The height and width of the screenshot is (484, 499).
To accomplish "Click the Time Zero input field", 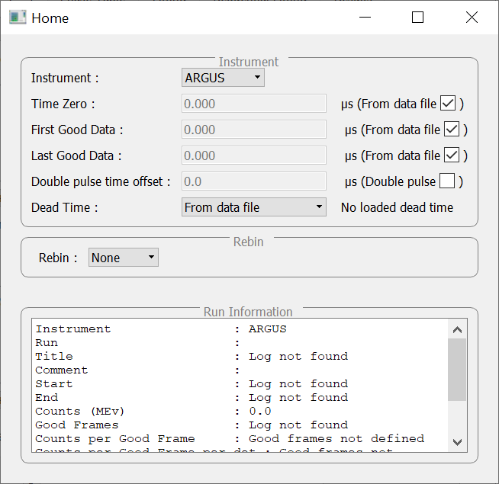I will point(253,104).
